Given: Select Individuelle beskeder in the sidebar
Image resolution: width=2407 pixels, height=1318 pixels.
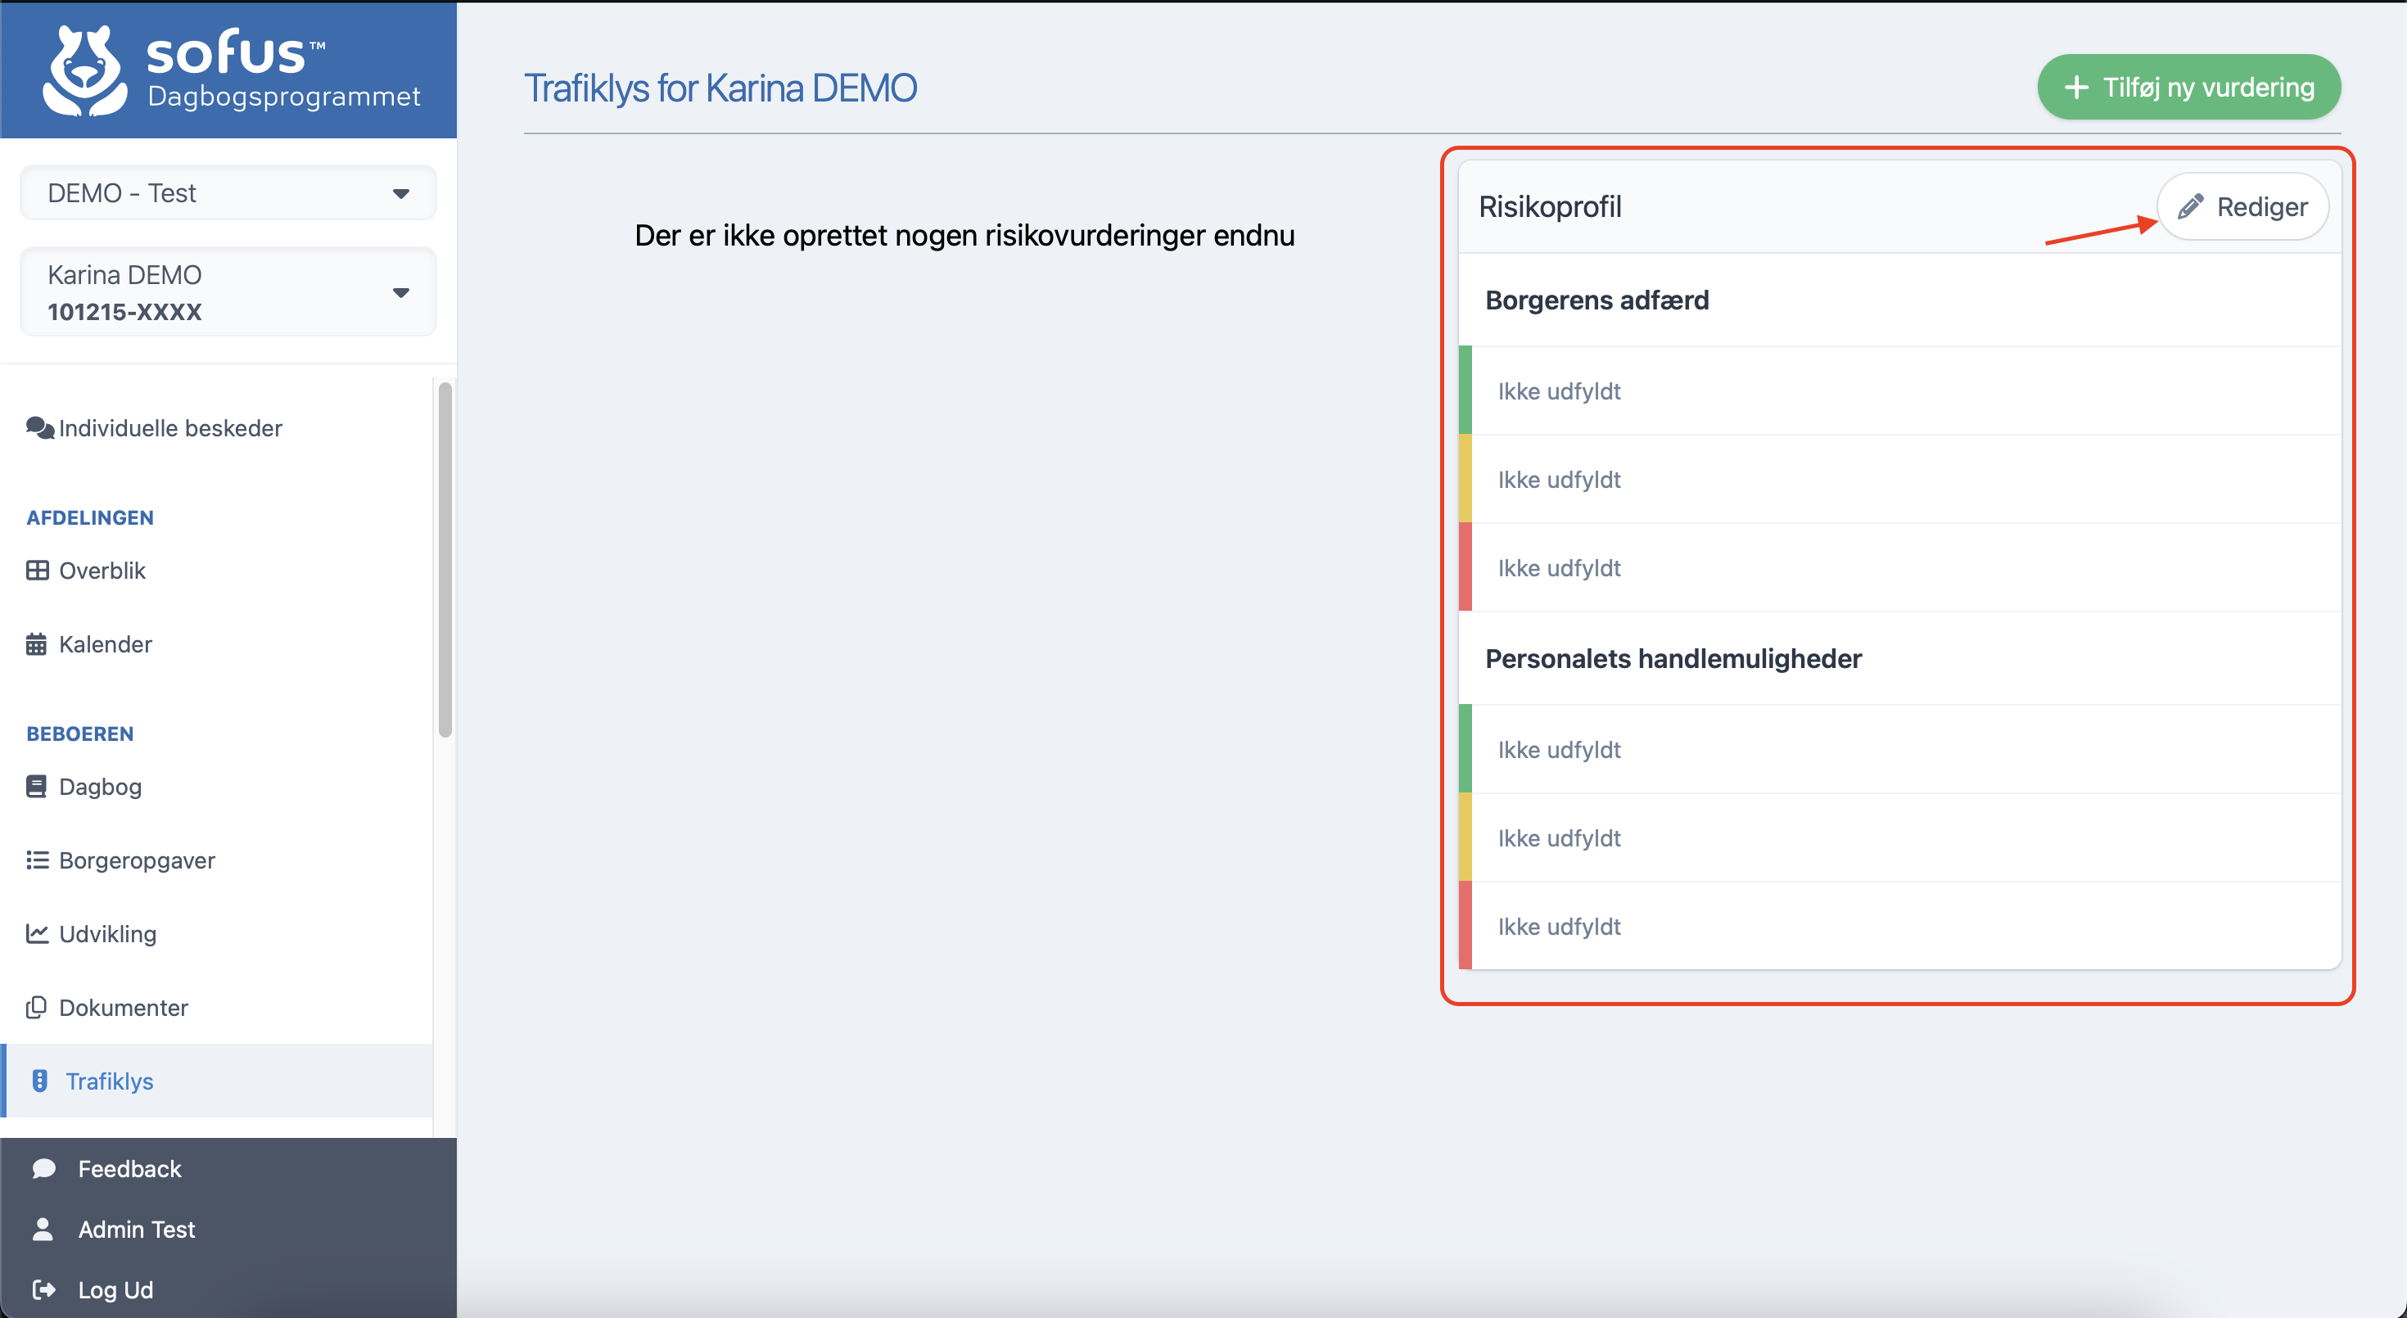Looking at the screenshot, I should pyautogui.click(x=169, y=428).
